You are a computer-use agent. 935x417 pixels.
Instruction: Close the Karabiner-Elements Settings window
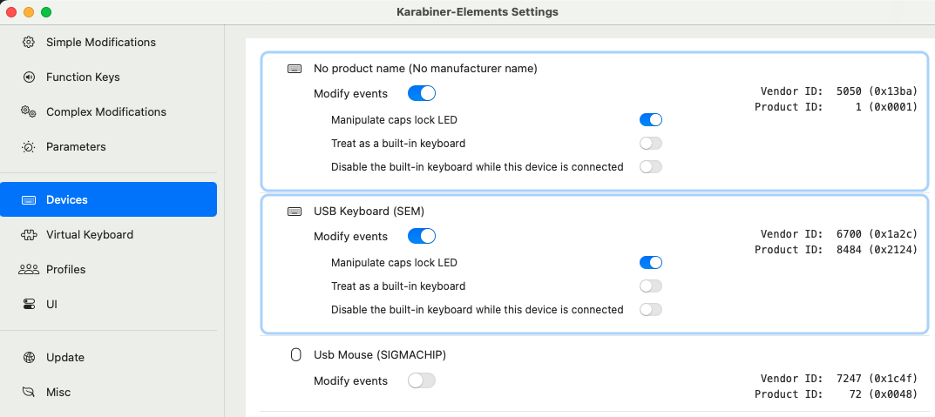click(11, 12)
